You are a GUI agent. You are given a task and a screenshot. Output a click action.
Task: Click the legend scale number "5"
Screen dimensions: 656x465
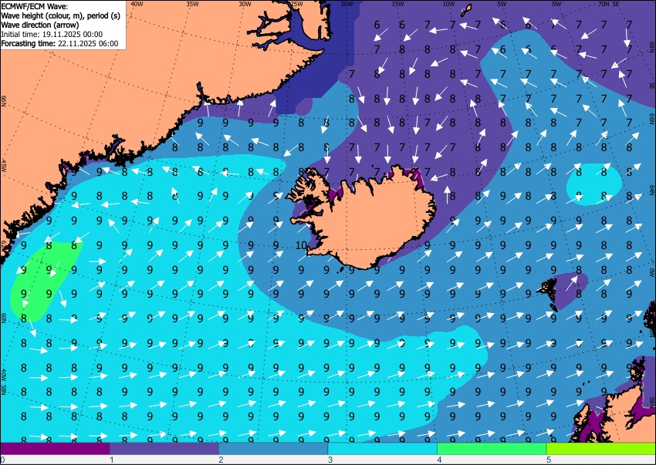549,460
